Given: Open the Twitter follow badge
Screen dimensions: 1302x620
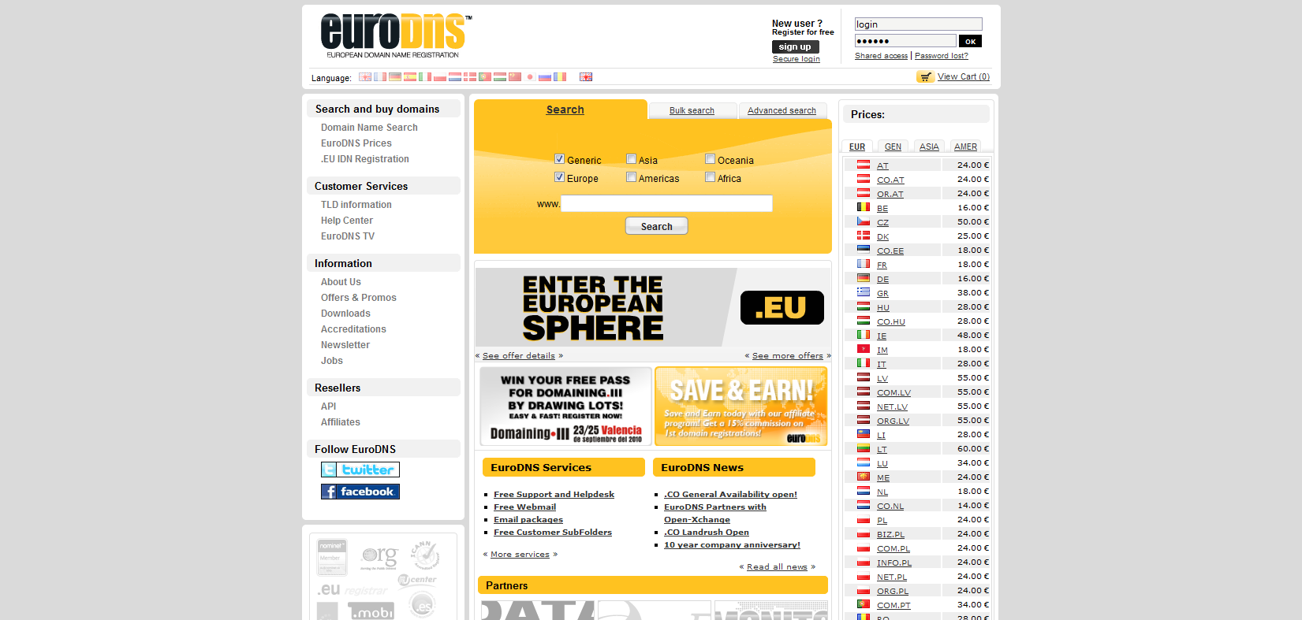Looking at the screenshot, I should (x=360, y=470).
